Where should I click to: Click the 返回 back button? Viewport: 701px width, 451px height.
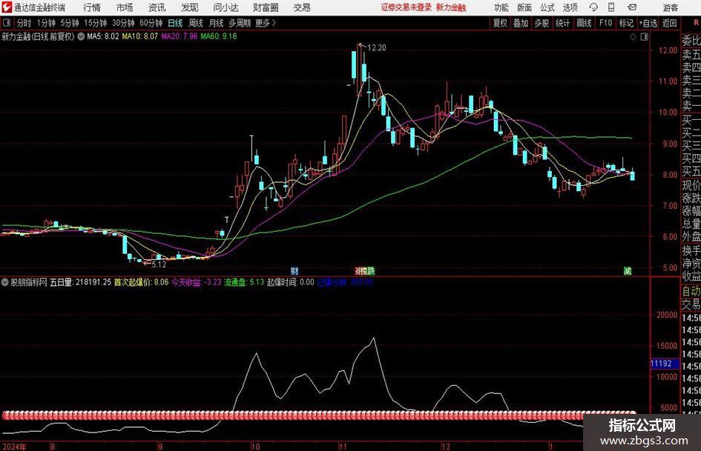click(x=669, y=23)
